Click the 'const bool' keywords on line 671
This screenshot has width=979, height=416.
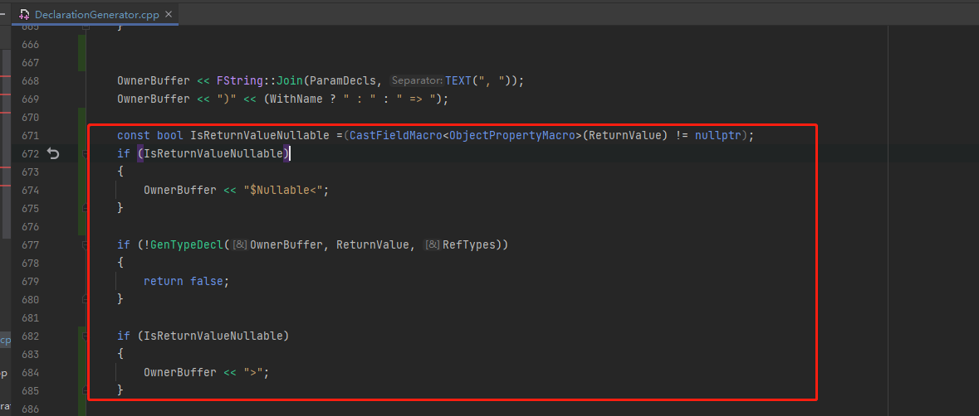coord(150,136)
